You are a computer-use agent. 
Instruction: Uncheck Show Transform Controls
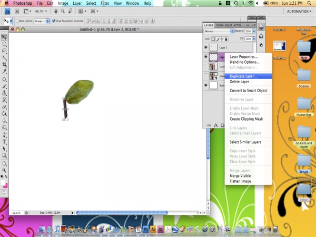click(54, 21)
